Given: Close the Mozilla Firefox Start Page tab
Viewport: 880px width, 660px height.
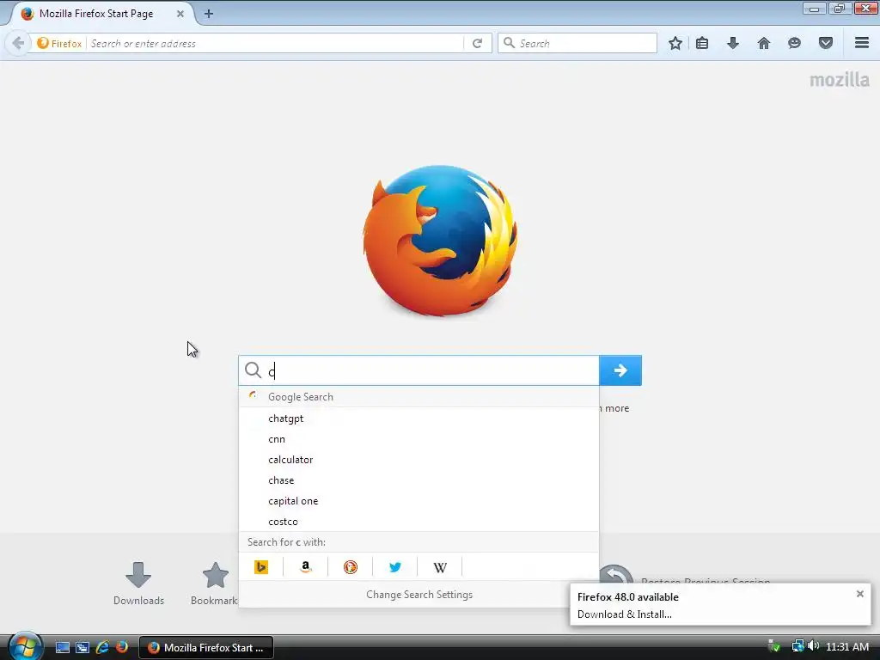Looking at the screenshot, I should (x=180, y=14).
